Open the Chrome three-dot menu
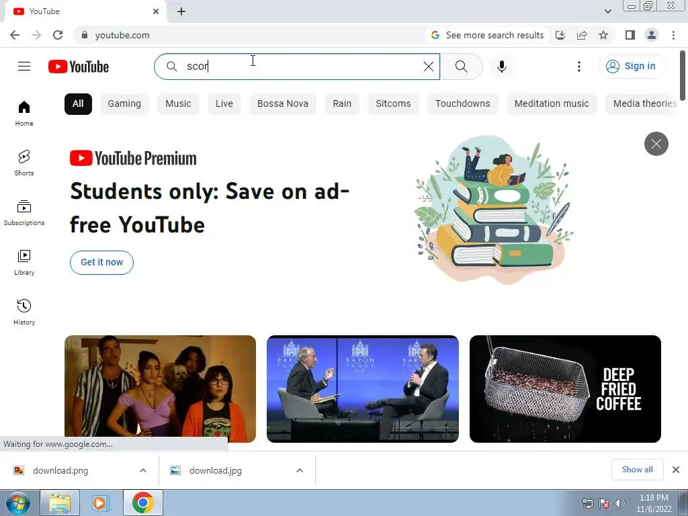This screenshot has width=688, height=516. pos(673,35)
